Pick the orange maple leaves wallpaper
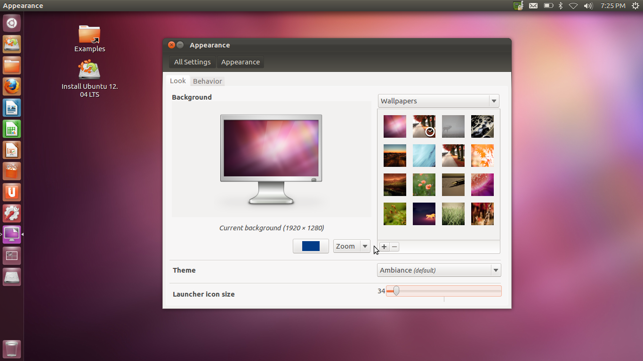 (x=482, y=156)
